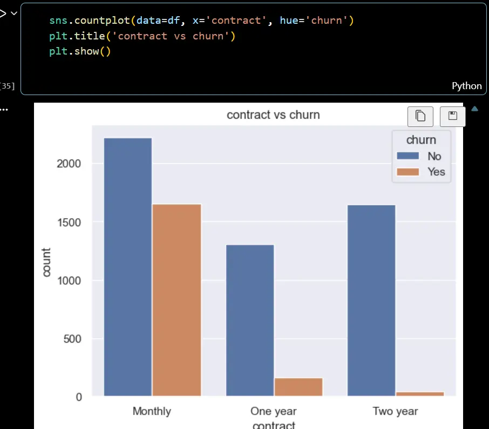Click the churn legend header
This screenshot has height=429, width=489.
[x=420, y=140]
